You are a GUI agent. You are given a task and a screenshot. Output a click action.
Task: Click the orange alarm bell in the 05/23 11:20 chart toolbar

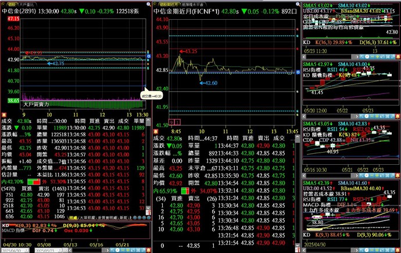pos(398,57)
